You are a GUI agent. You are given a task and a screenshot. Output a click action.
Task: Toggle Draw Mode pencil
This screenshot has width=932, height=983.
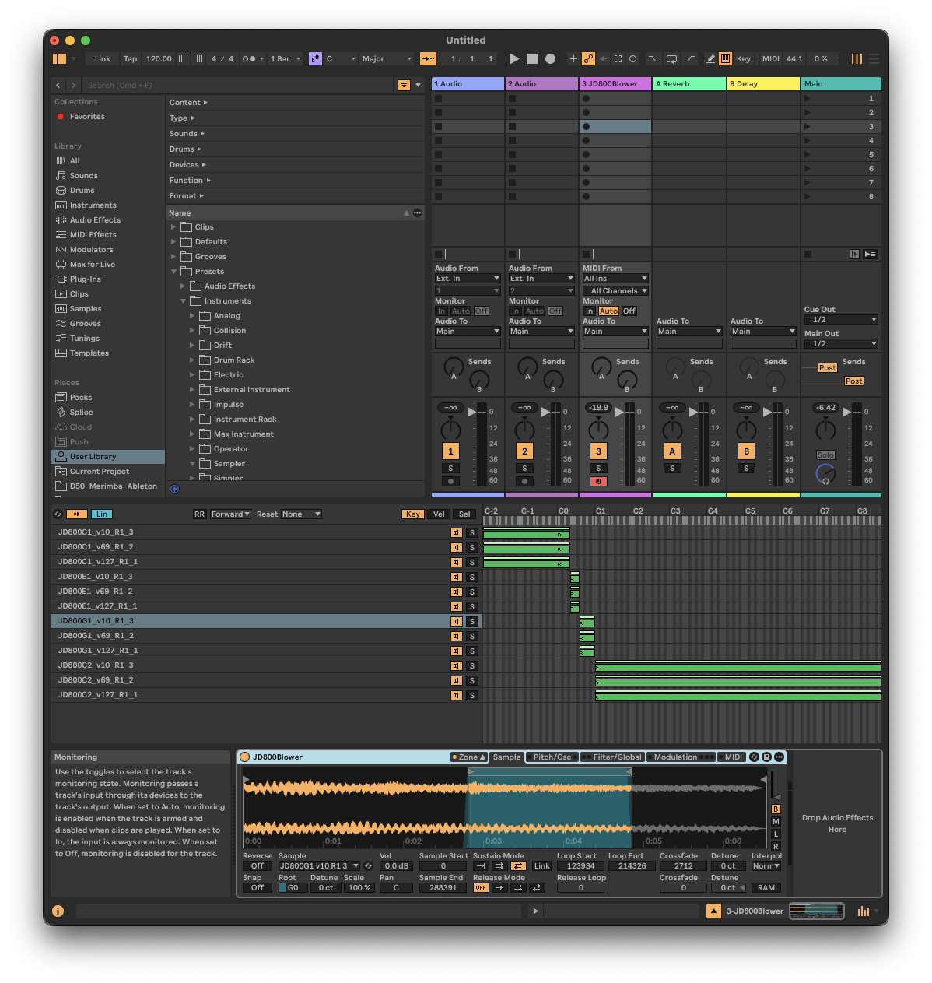tap(710, 58)
